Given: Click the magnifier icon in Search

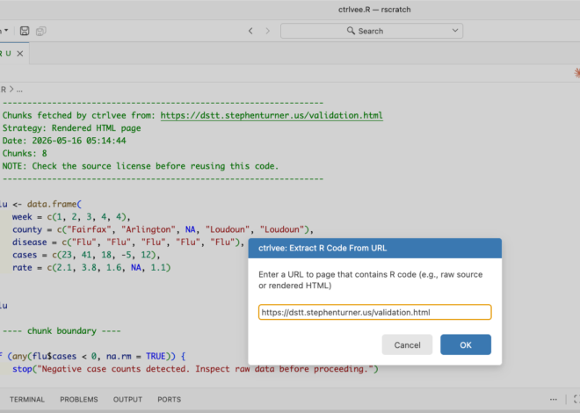Looking at the screenshot, I should pyautogui.click(x=351, y=31).
